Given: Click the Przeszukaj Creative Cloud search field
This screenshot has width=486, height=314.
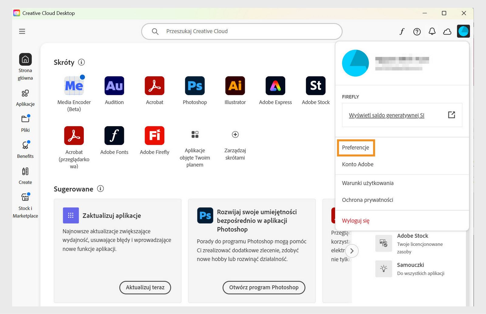Looking at the screenshot, I should [241, 31].
